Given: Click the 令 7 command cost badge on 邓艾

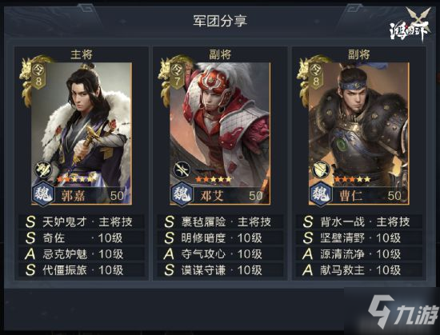Looking at the screenshot, I should pyautogui.click(x=178, y=75).
